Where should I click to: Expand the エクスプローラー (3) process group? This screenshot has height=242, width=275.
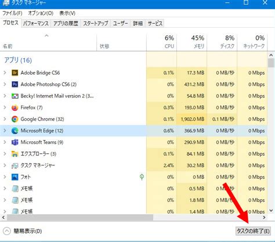coord(5,154)
